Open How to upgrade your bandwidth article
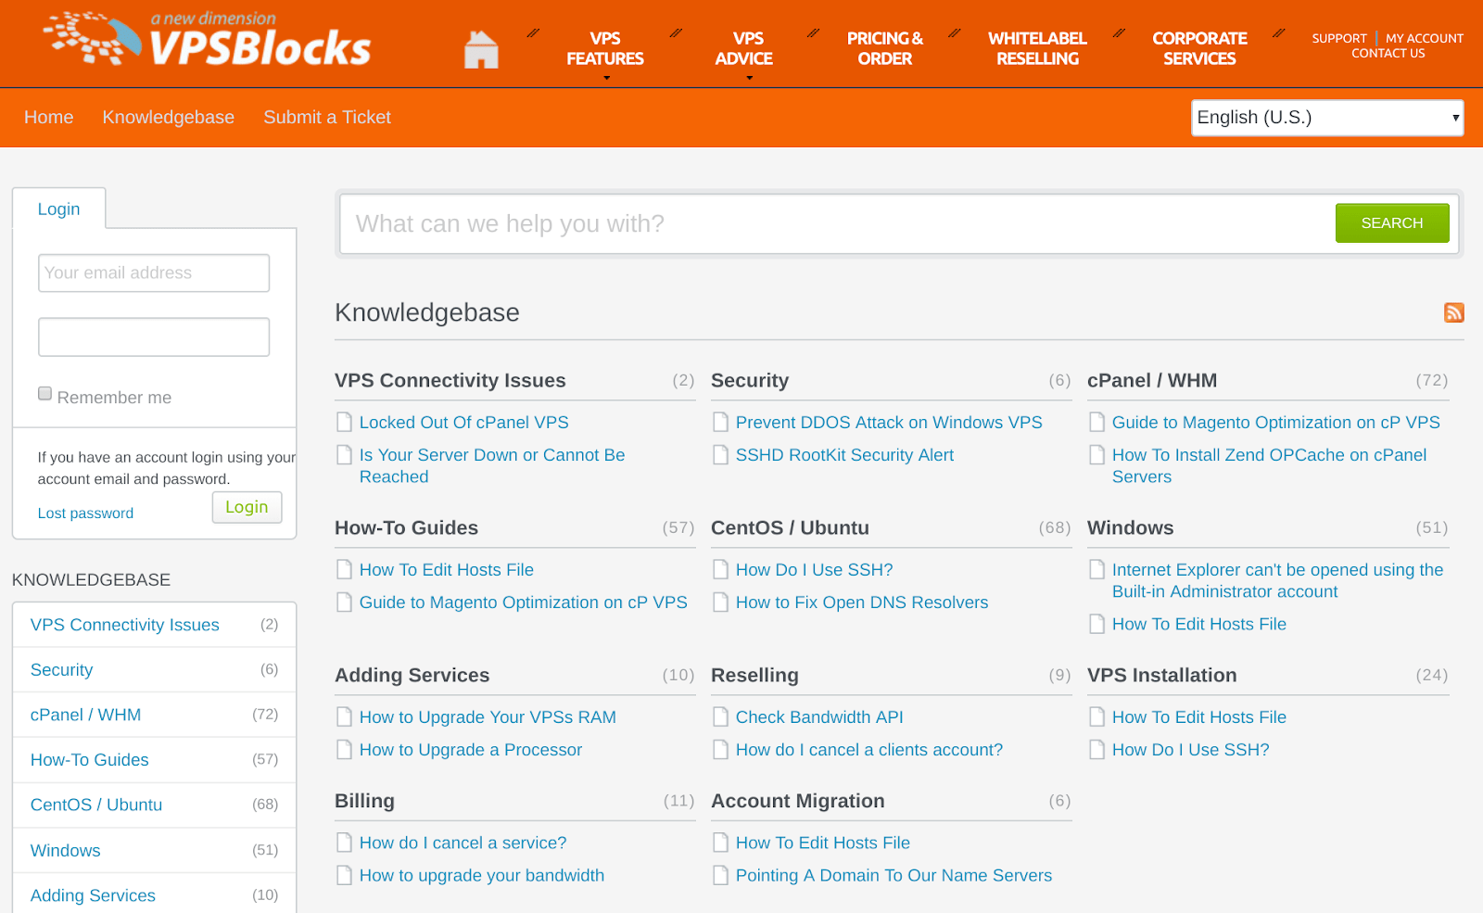 pyautogui.click(x=482, y=875)
